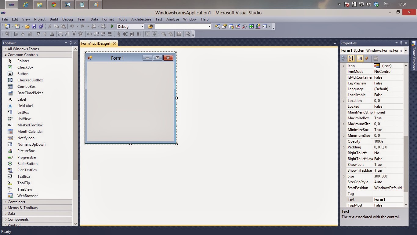
Task: Sort properties alphabetically with the A-Z icon
Action: click(351, 58)
